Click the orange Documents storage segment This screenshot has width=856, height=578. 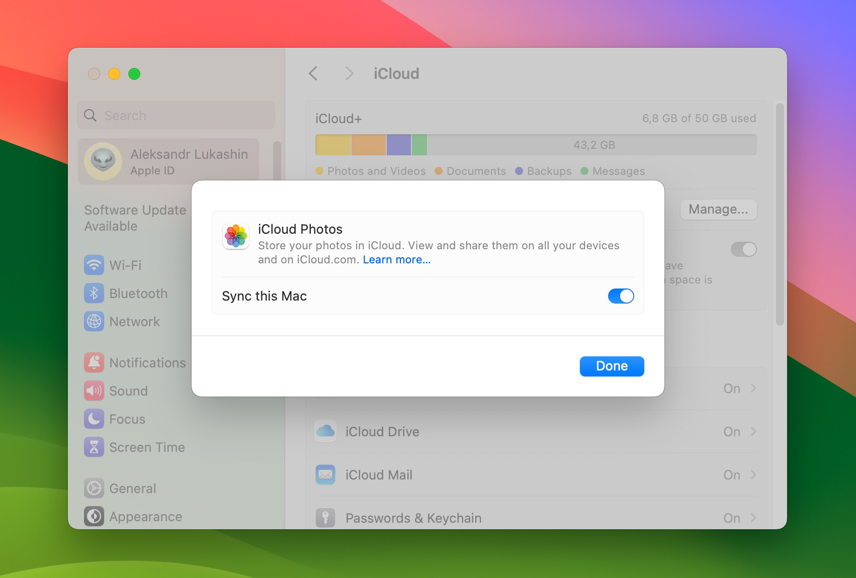(369, 145)
